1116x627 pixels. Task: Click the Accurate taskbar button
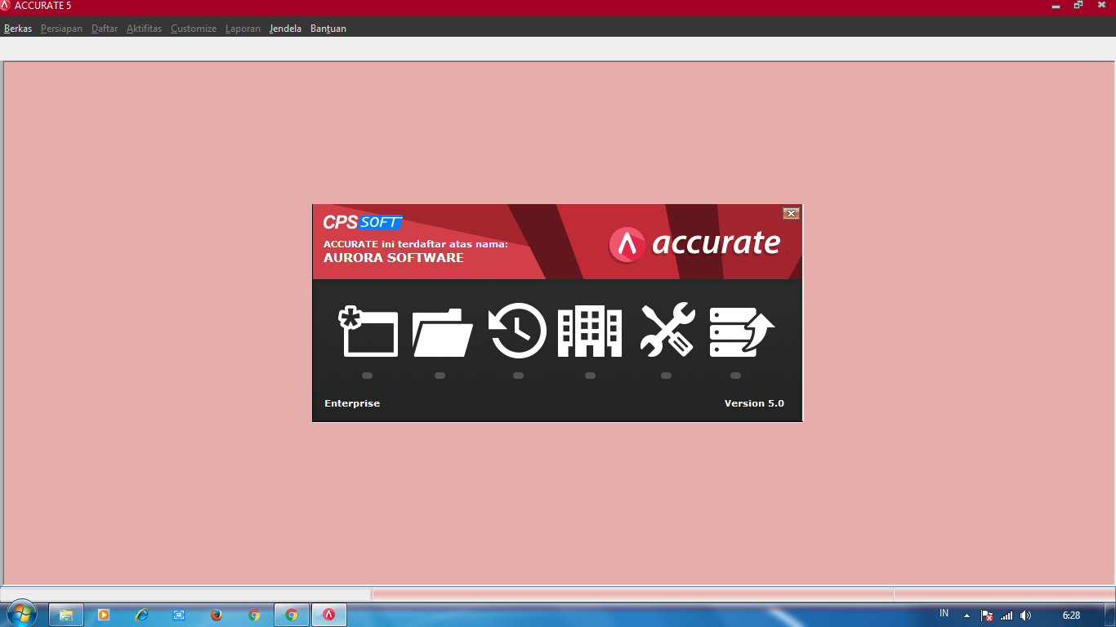[329, 615]
